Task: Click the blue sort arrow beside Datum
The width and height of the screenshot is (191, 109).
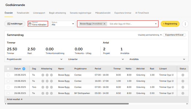Action: [x=24, y=69]
